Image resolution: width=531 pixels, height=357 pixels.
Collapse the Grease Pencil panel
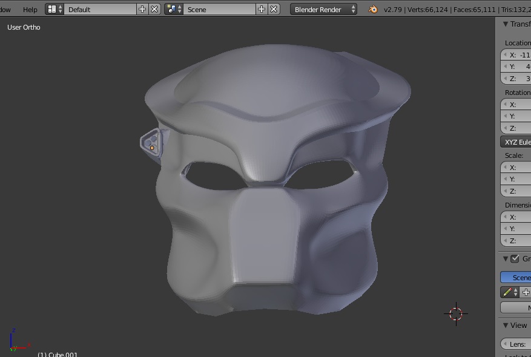(x=506, y=259)
